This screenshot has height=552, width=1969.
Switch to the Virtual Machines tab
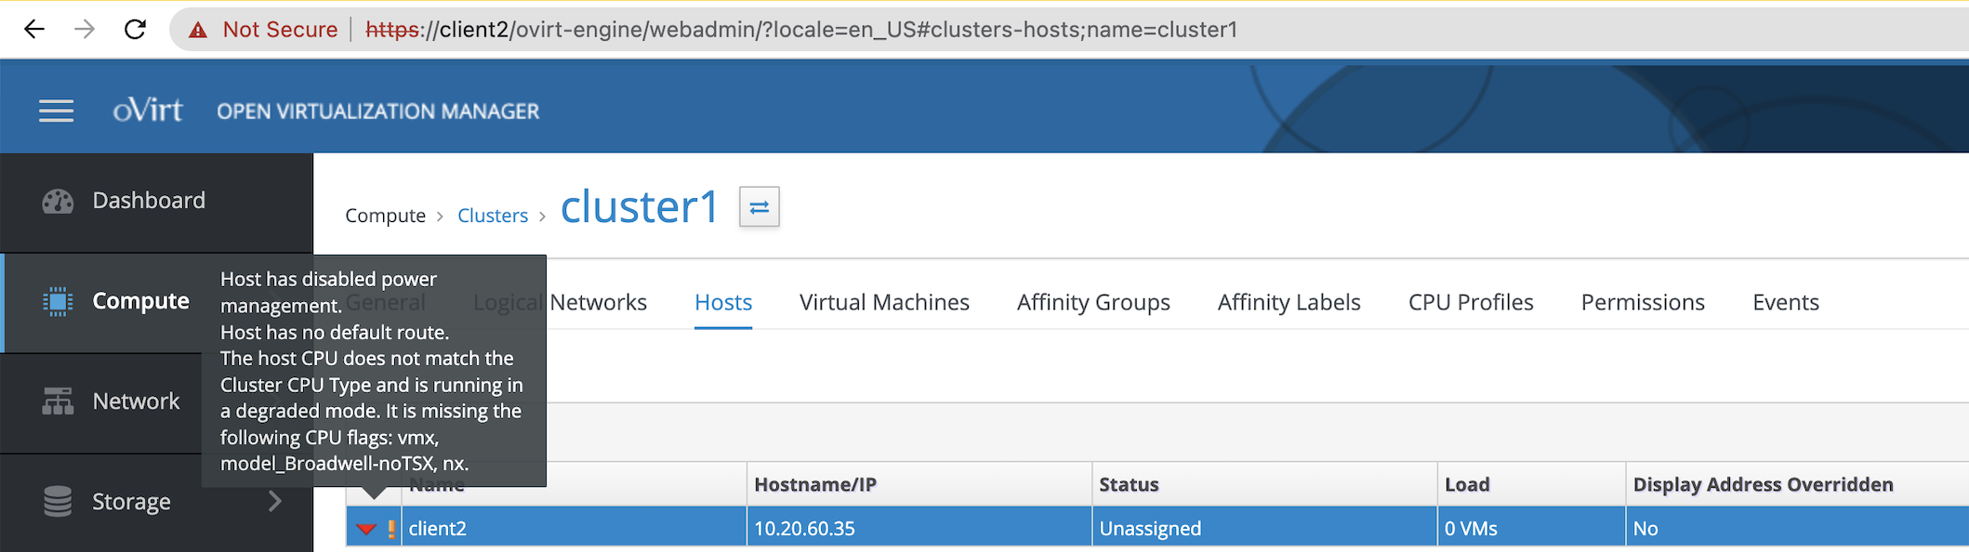coord(883,302)
